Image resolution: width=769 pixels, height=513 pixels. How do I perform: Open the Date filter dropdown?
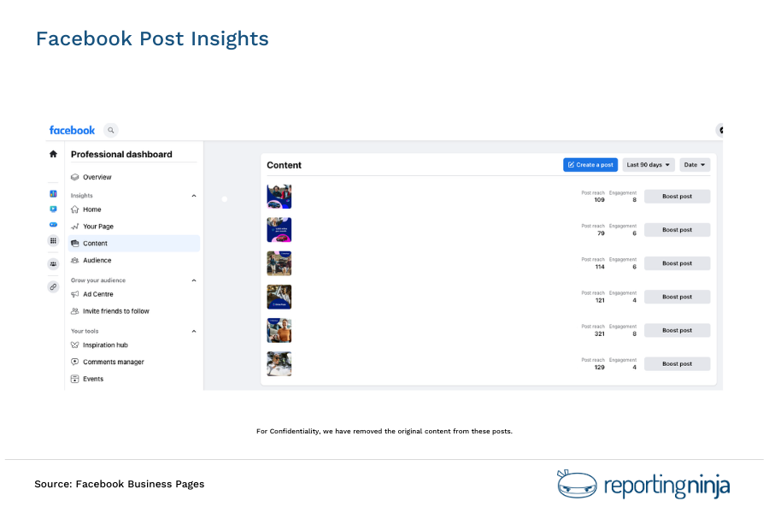[694, 164]
